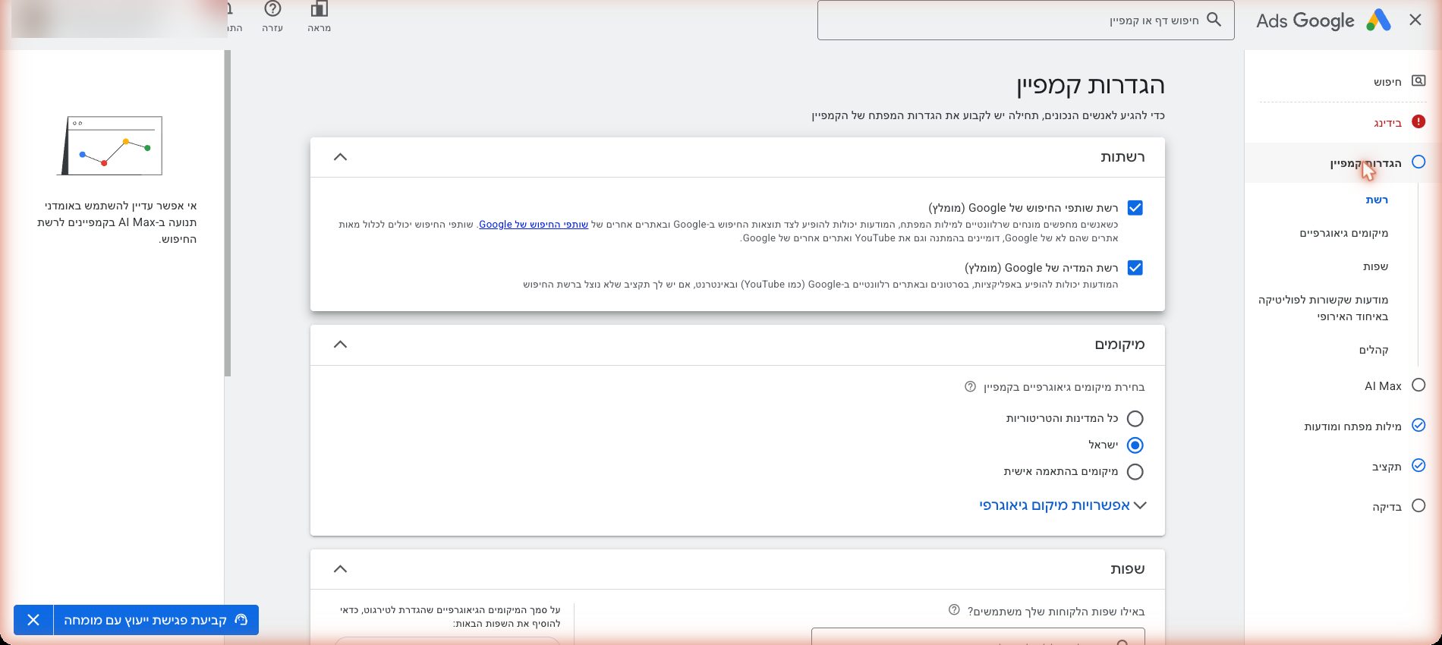Collapse the מיקומים section
The image size is (1442, 645).
340,345
